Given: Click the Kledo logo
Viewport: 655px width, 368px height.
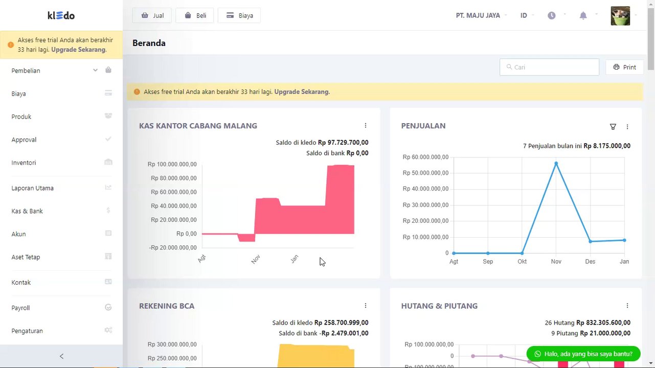Looking at the screenshot, I should pyautogui.click(x=61, y=15).
